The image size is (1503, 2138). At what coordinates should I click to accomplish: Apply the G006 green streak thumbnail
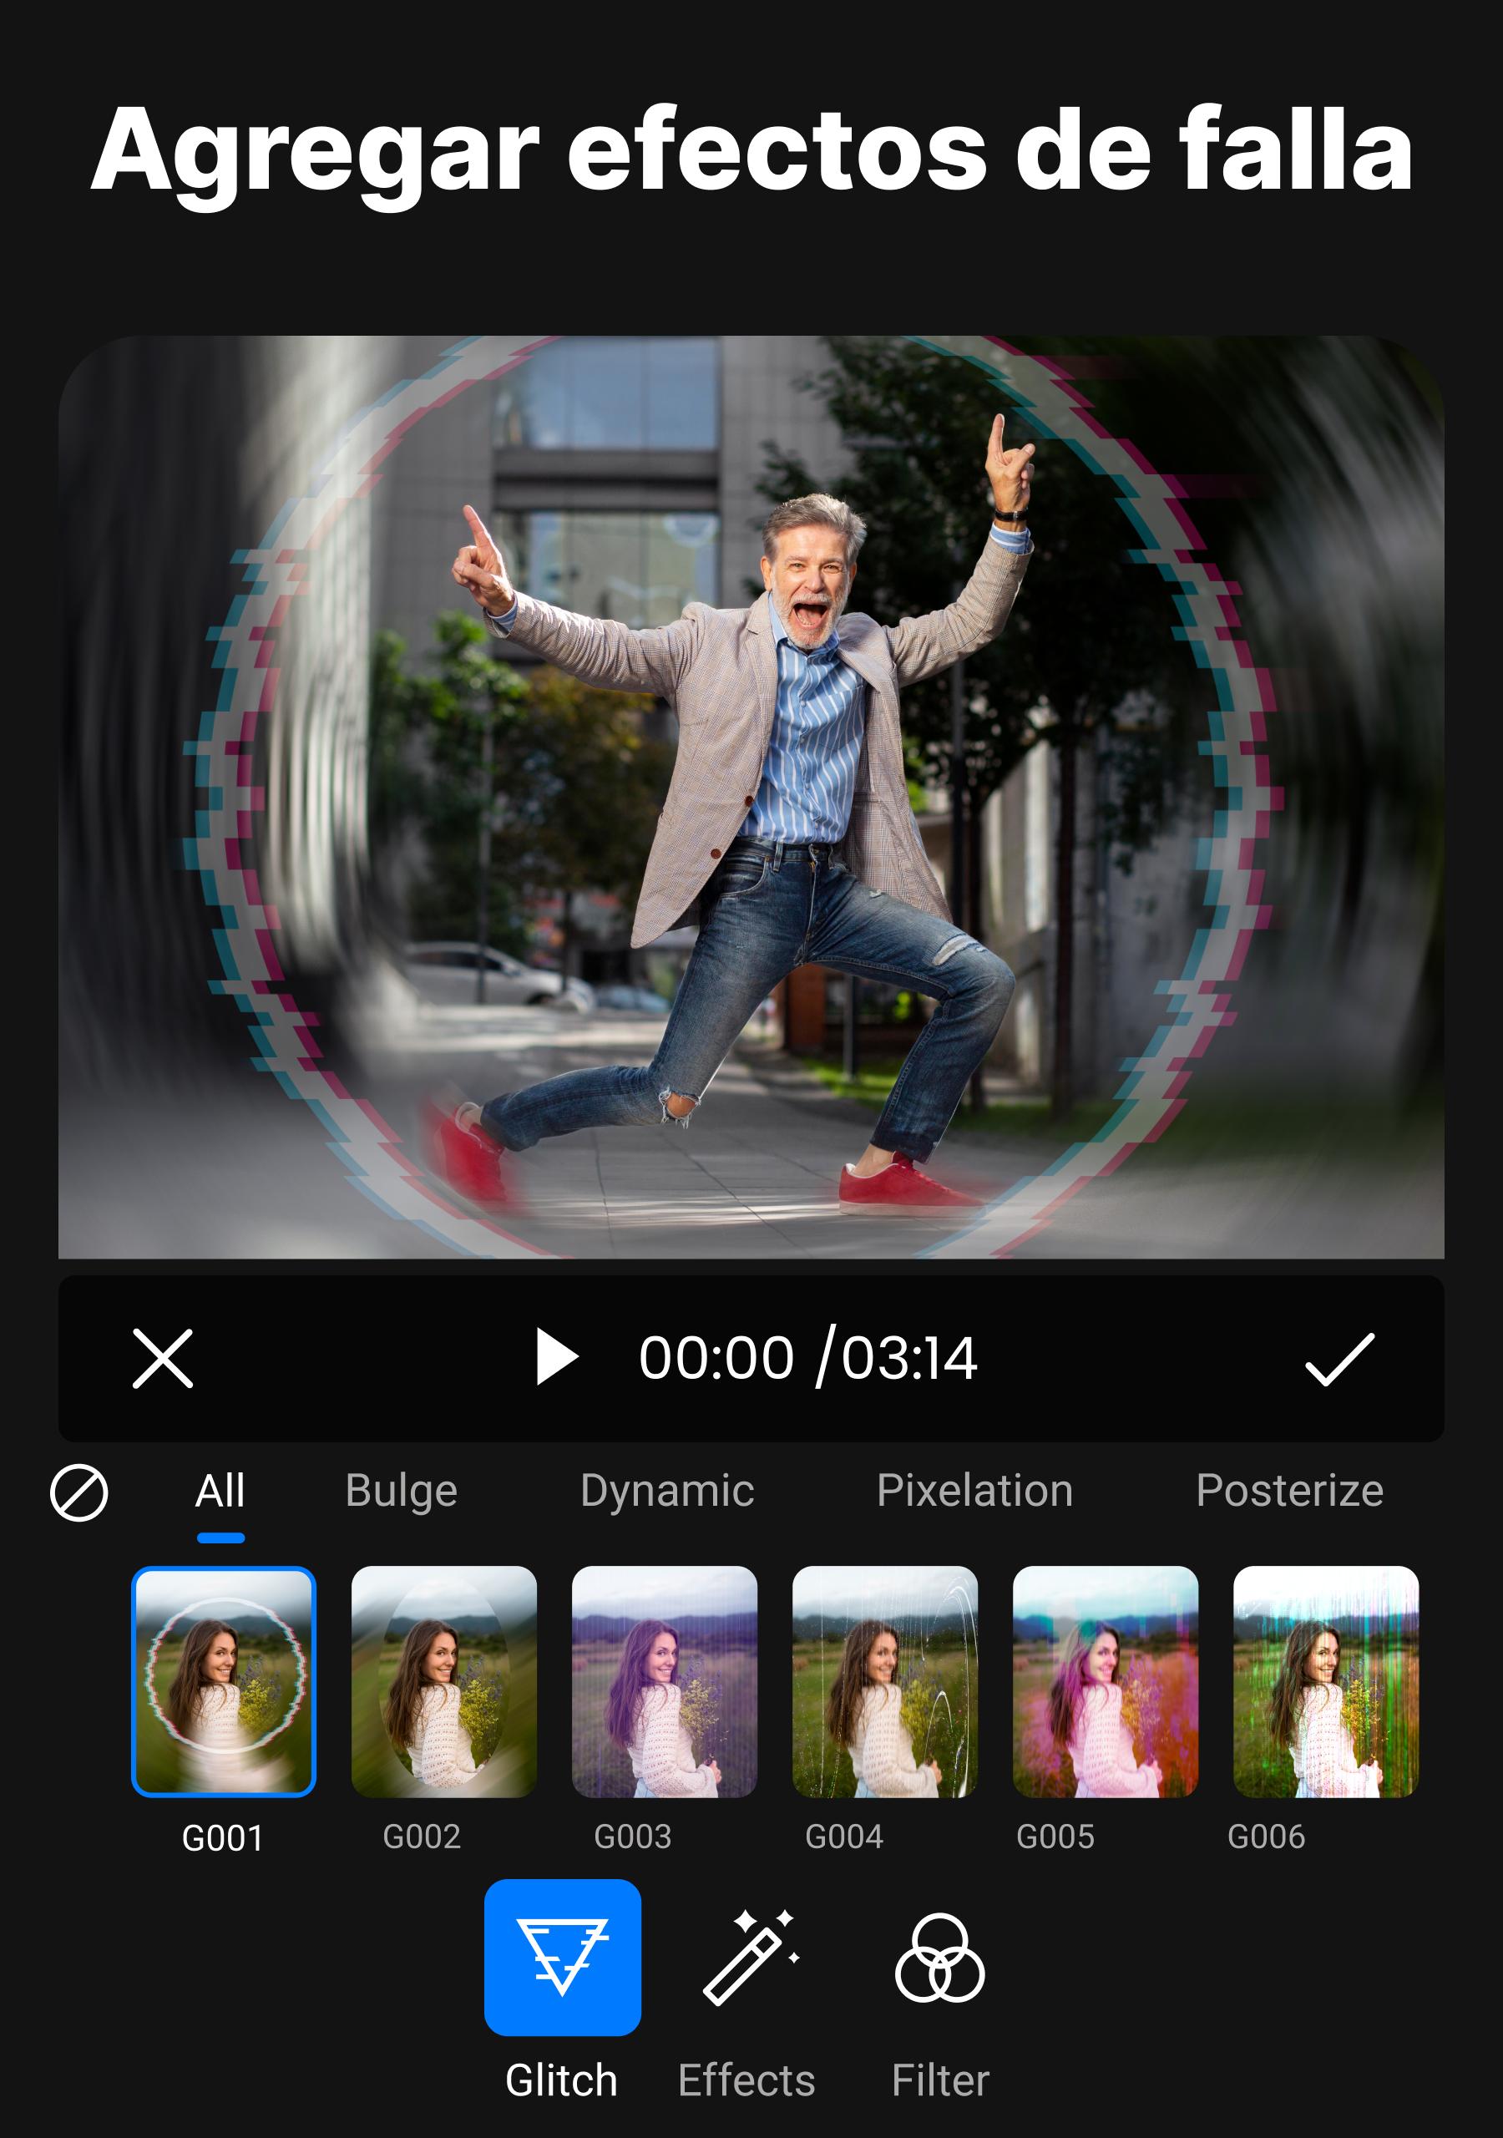pyautogui.click(x=1326, y=1683)
